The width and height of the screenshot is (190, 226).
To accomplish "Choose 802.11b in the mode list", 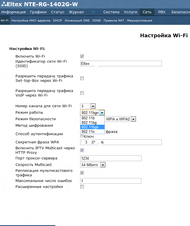I will 92,118.
